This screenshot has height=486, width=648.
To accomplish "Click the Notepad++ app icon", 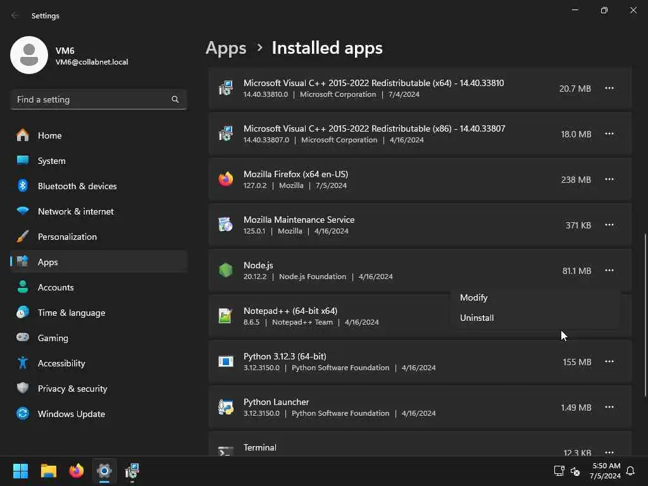I will pos(225,316).
